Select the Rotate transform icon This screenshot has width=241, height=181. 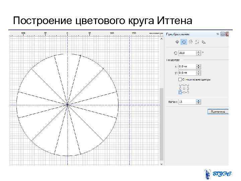[x=184, y=42]
